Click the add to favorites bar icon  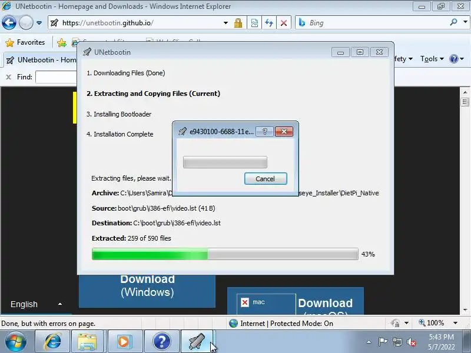pos(62,42)
